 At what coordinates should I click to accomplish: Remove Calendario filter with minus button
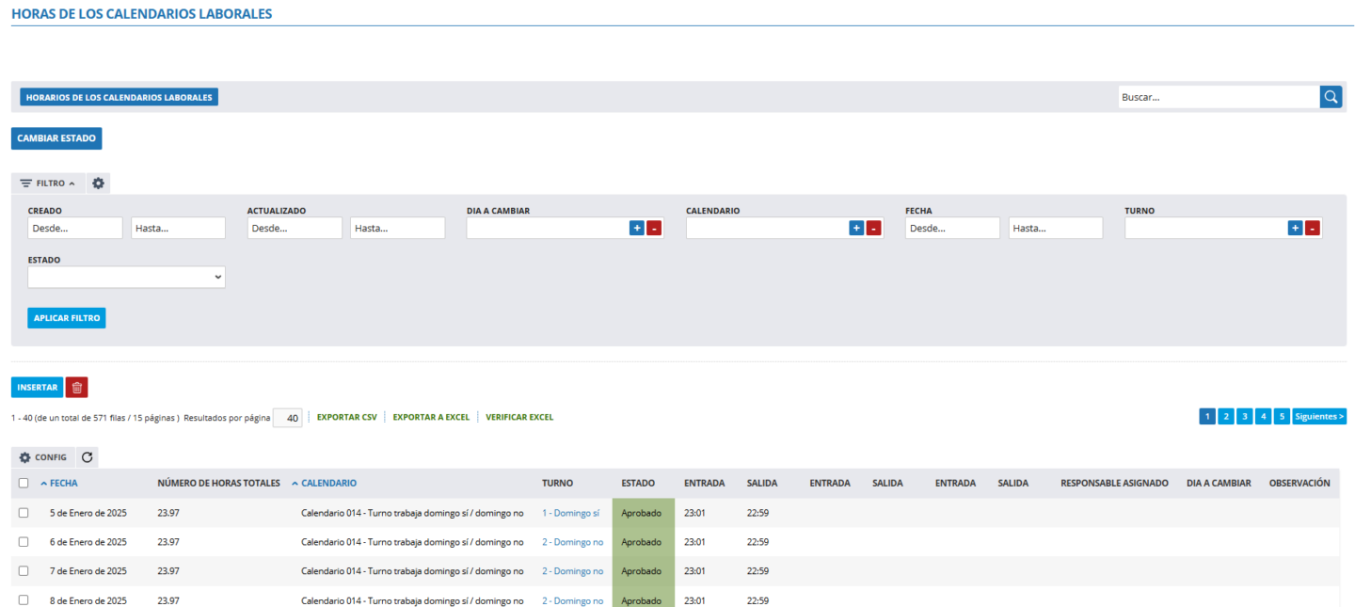[x=873, y=228]
